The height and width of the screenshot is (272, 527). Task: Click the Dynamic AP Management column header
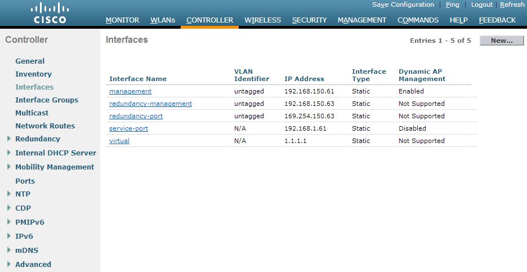coord(422,75)
